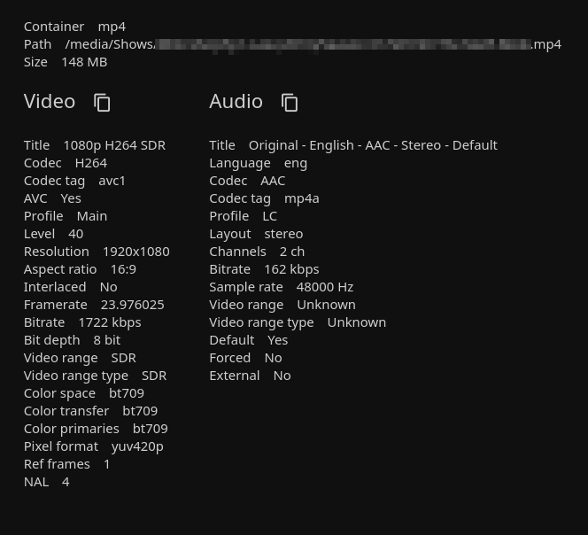Select the yuv420p pixel format value
The height and width of the screenshot is (535, 588).
point(137,446)
